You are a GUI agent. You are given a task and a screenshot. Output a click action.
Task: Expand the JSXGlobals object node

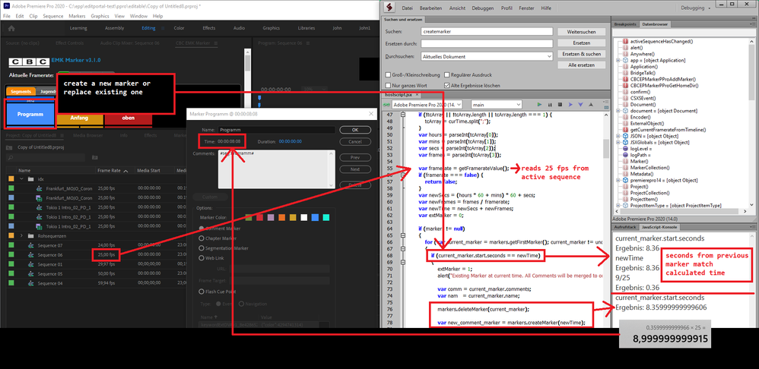click(618, 143)
